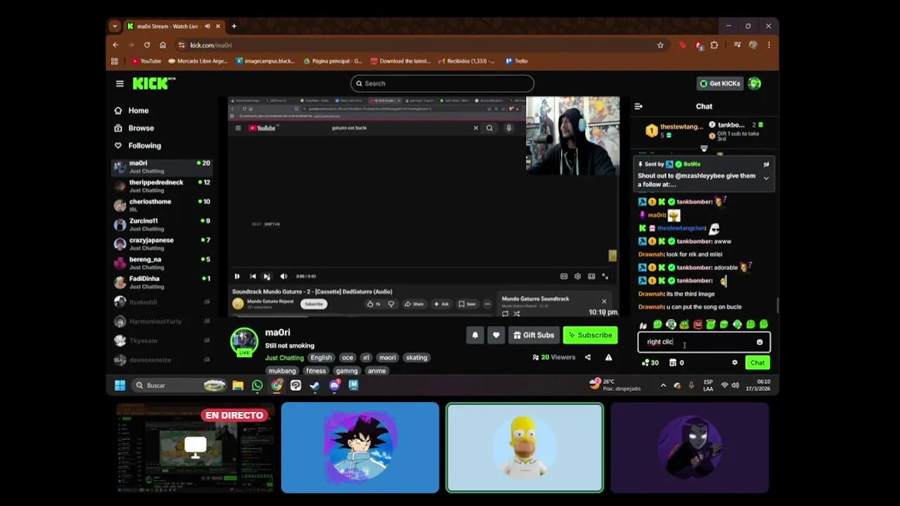The height and width of the screenshot is (506, 900).
Task: Click the Get KICKs button
Action: click(x=720, y=84)
